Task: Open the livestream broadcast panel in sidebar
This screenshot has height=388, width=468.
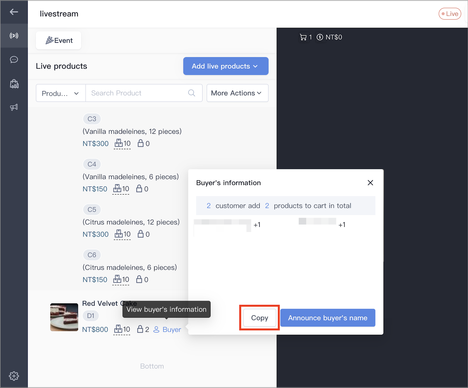Action: click(14, 36)
